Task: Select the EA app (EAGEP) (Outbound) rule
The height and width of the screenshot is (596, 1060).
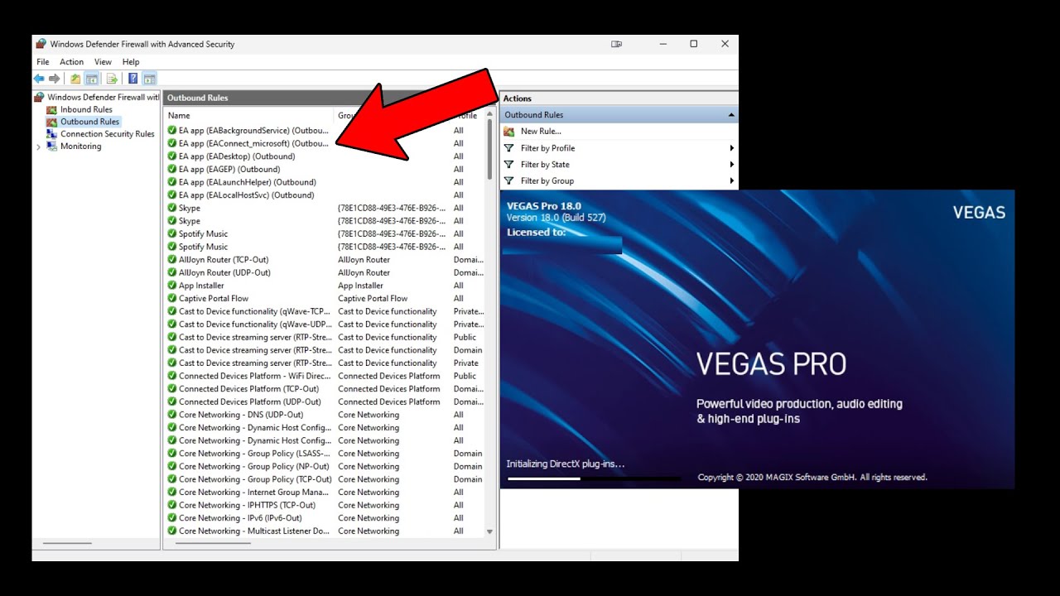Action: click(x=229, y=170)
